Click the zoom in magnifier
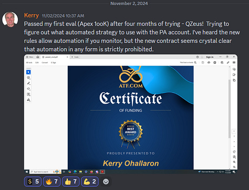Viewport: 249px width, 190px height. 234,162
